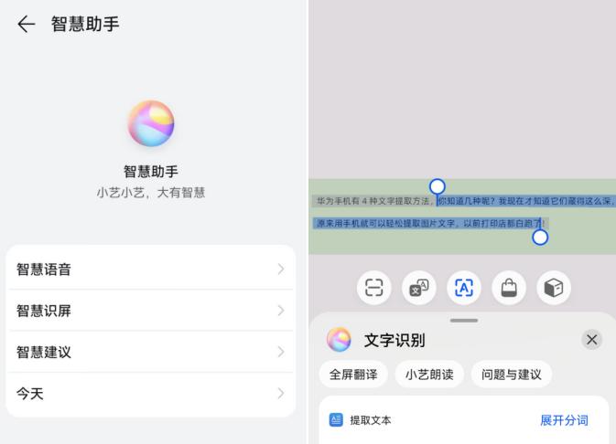Tap the colorful 智慧助手 orb logo
Viewport: 616px width, 444px height.
151,123
